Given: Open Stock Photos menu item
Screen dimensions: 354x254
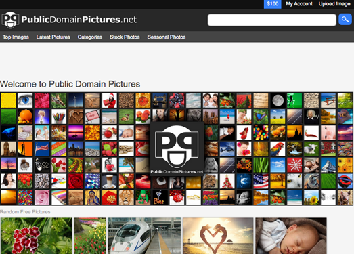Looking at the screenshot, I should coord(125,37).
